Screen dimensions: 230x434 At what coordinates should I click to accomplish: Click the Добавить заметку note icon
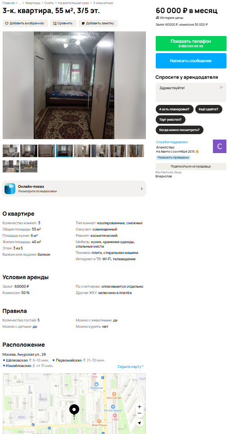point(83,23)
